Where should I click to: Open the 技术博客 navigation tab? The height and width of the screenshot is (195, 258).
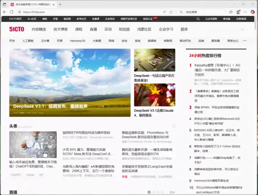pyautogui.click(x=61, y=29)
